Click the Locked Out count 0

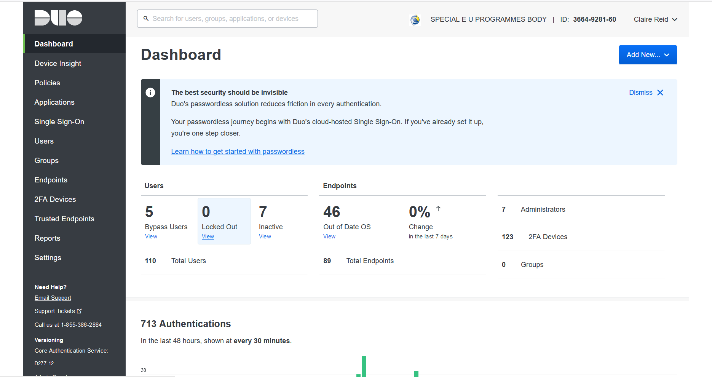click(206, 212)
